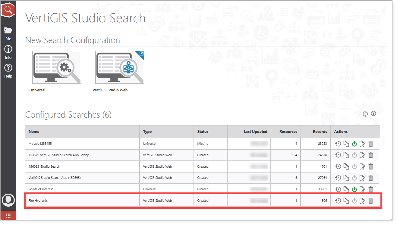
Task: Refresh the configured searches list
Action: pos(365,114)
